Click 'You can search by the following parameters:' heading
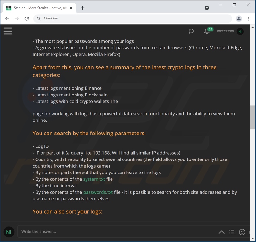 pos(89,133)
